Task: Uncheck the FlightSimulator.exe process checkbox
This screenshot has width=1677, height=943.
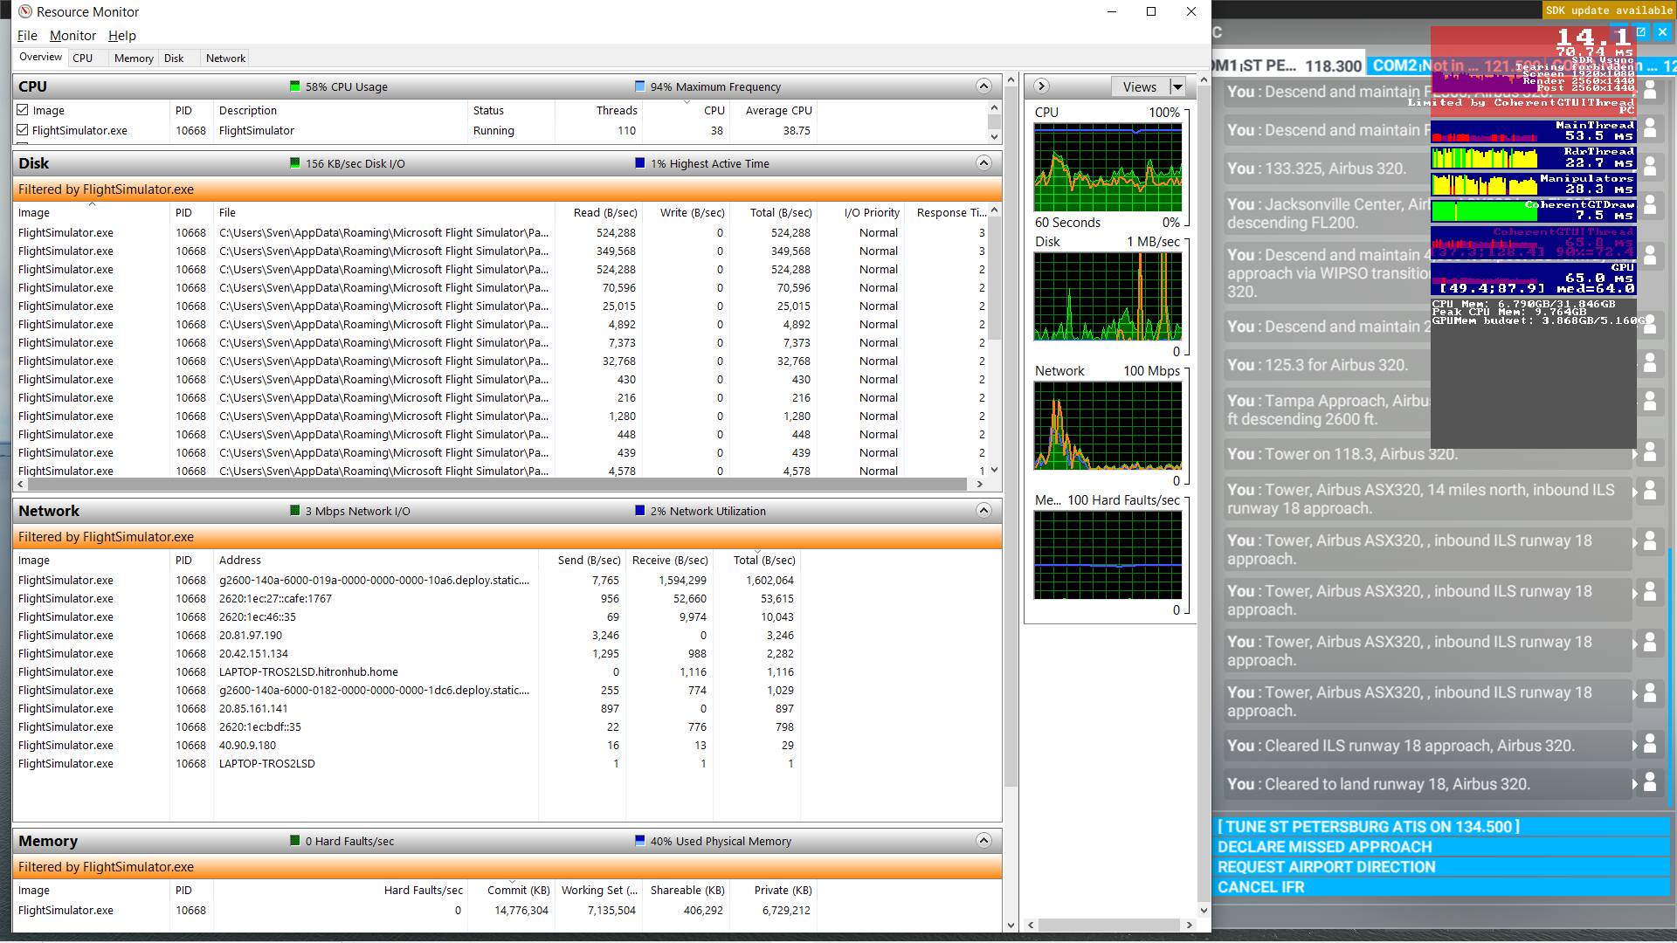Action: pyautogui.click(x=23, y=130)
